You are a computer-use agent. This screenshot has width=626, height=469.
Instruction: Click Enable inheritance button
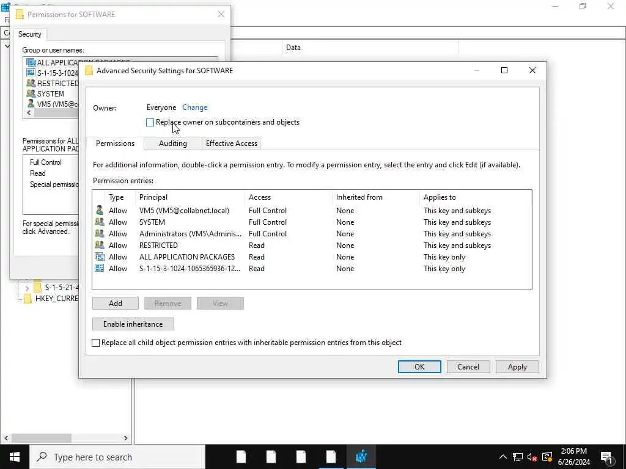point(133,324)
